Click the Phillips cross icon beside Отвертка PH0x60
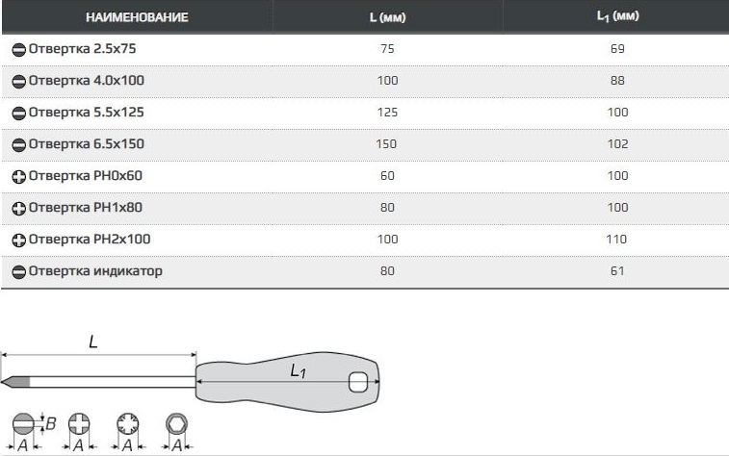This screenshot has width=729, height=456. tap(19, 177)
